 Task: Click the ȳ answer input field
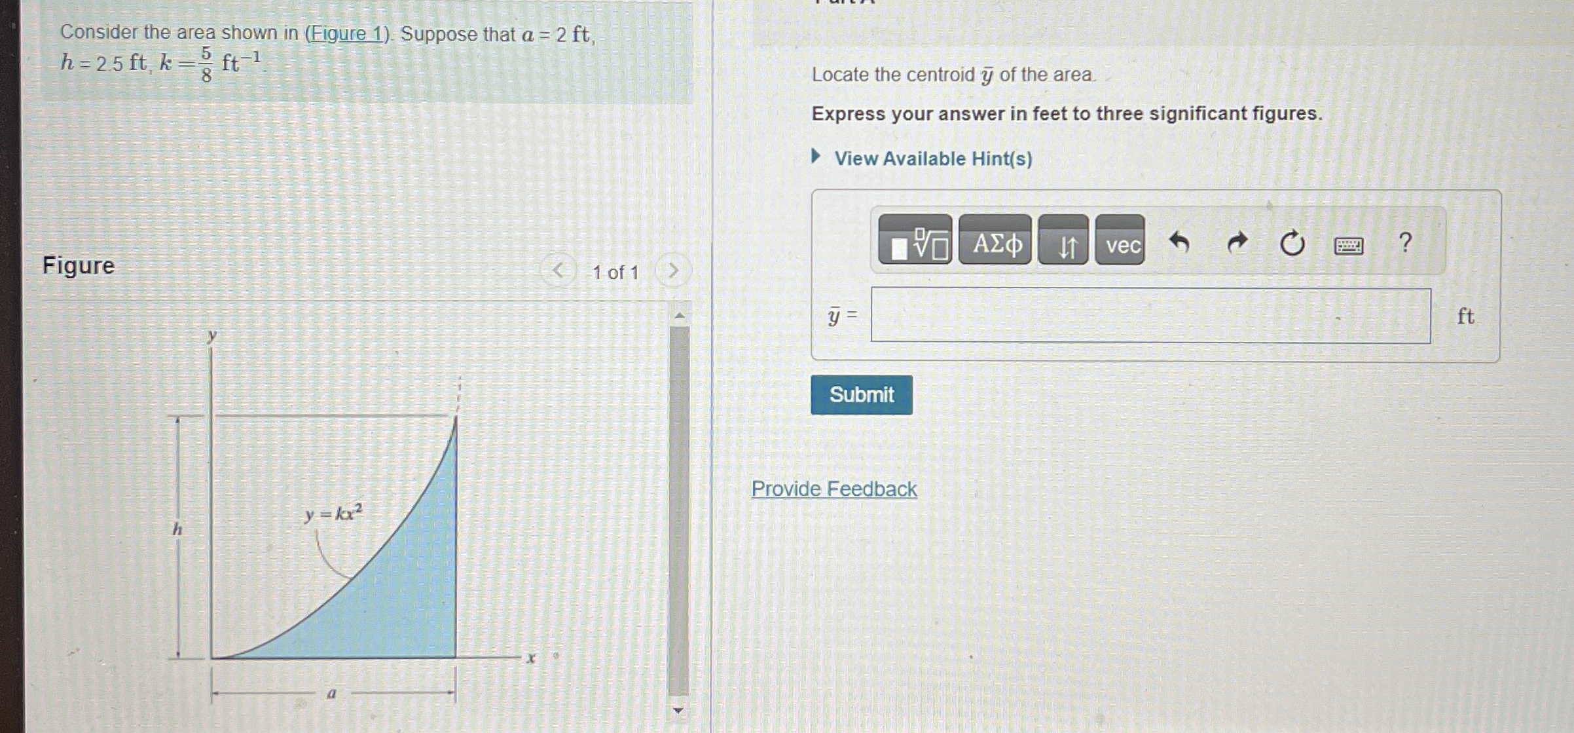[1150, 316]
